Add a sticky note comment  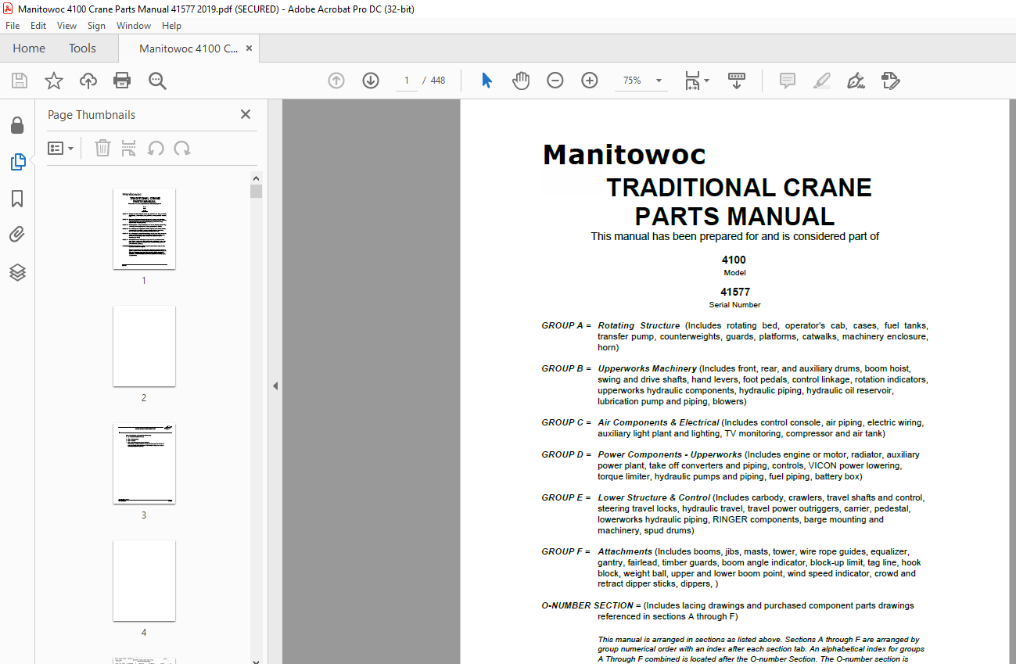[x=788, y=81]
